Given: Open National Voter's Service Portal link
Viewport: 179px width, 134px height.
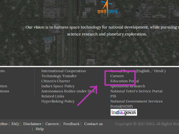Looking at the screenshot, I should click(136, 91).
